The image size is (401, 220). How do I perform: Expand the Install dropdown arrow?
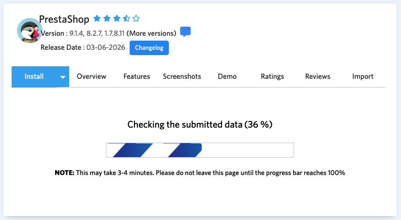point(63,77)
